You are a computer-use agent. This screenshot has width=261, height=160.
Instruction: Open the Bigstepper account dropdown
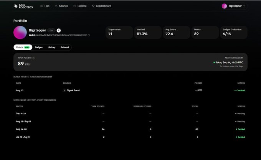click(234, 6)
